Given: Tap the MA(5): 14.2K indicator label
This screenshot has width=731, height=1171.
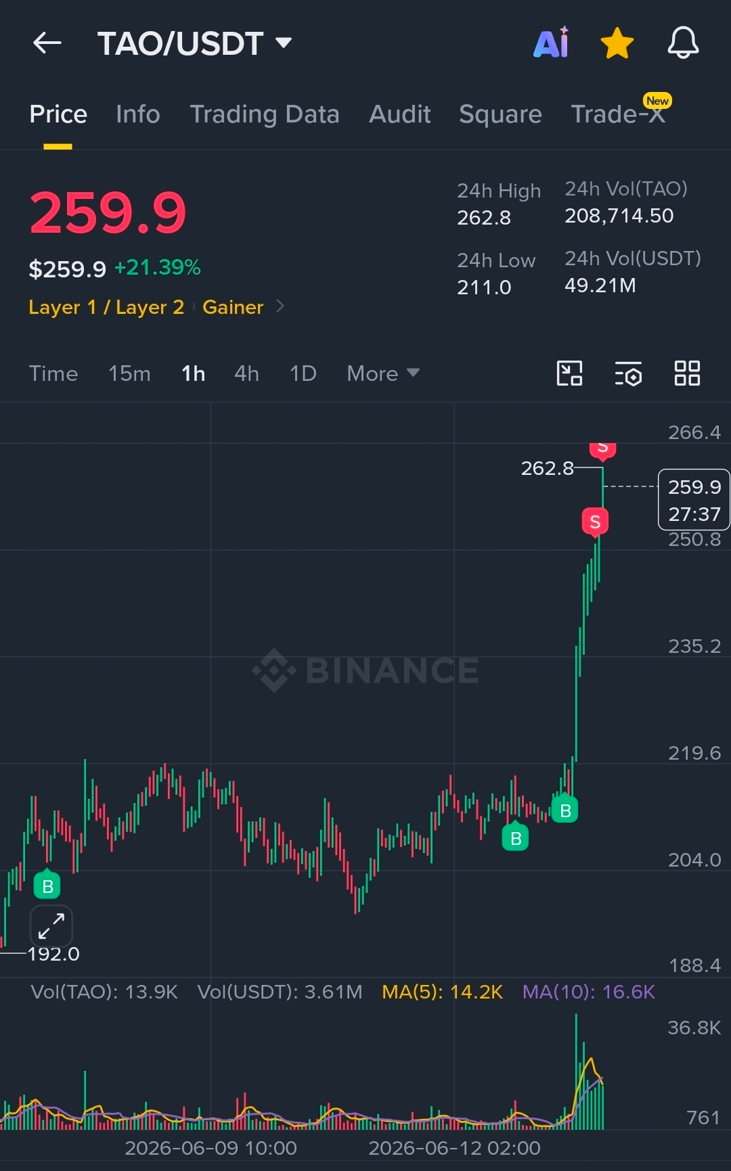Looking at the screenshot, I should pyautogui.click(x=443, y=992).
